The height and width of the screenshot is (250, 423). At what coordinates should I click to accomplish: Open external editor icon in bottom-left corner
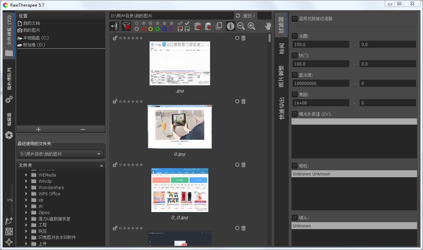point(9,221)
